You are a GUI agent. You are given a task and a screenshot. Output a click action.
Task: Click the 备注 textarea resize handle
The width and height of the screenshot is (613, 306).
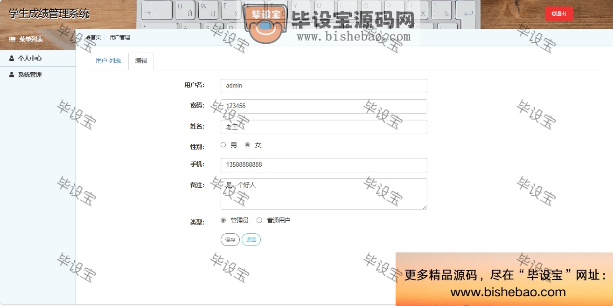pos(425,207)
